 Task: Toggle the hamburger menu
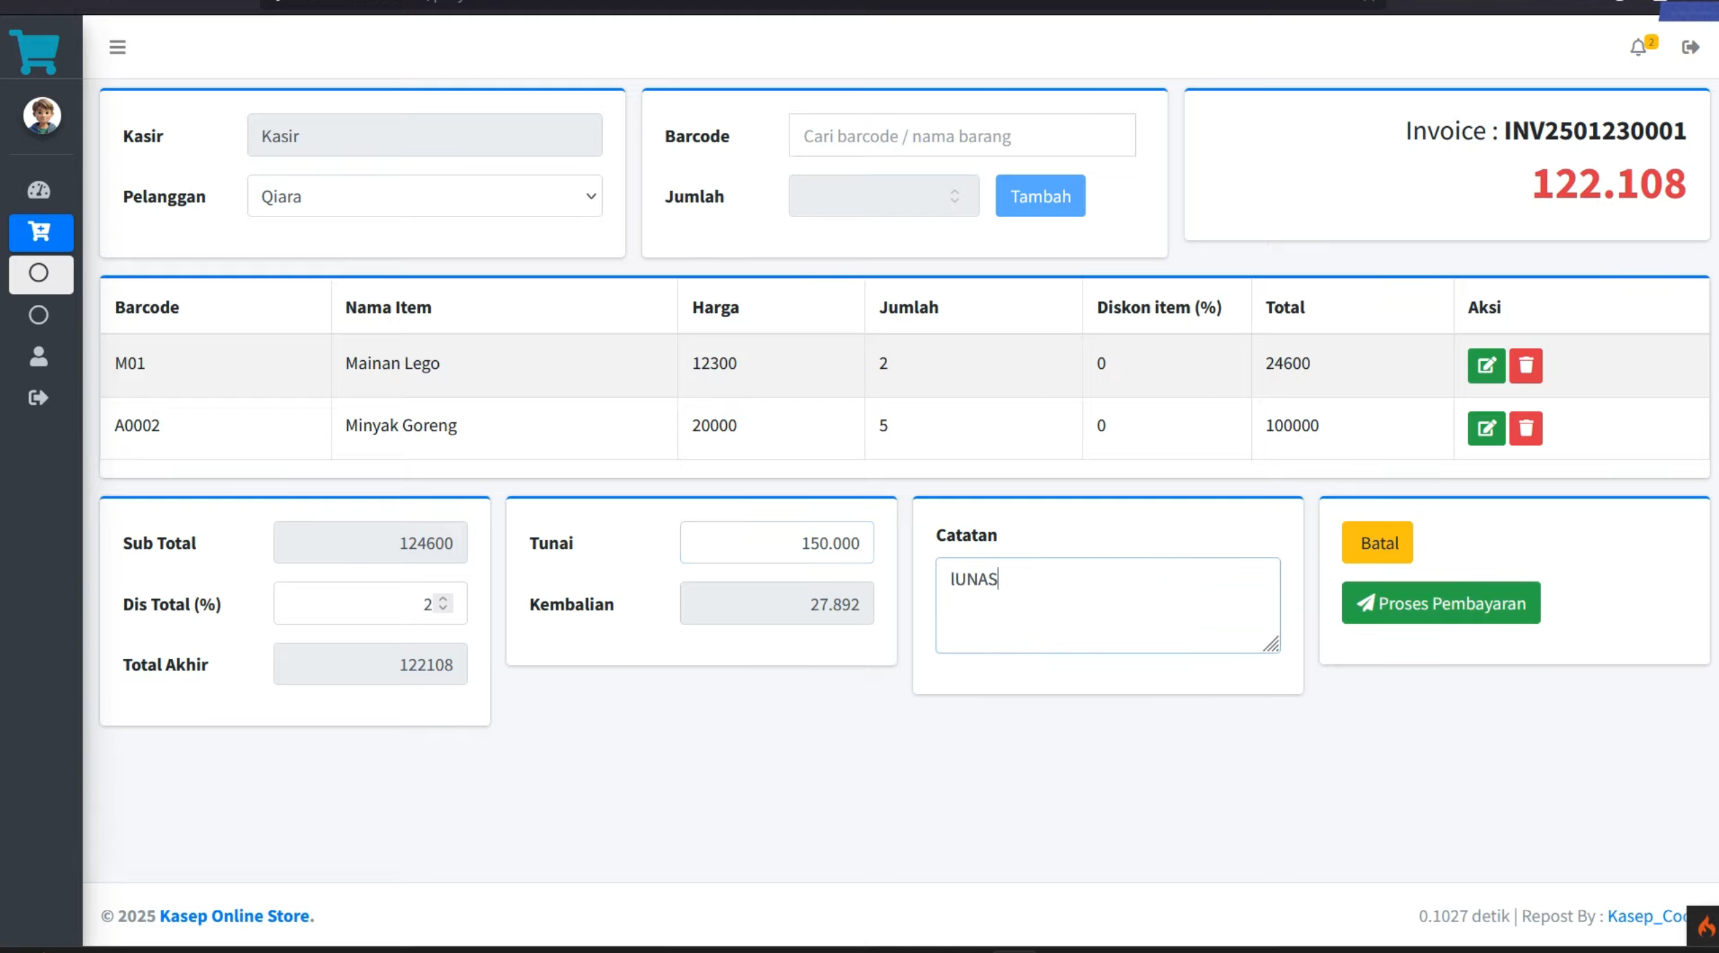point(117,47)
